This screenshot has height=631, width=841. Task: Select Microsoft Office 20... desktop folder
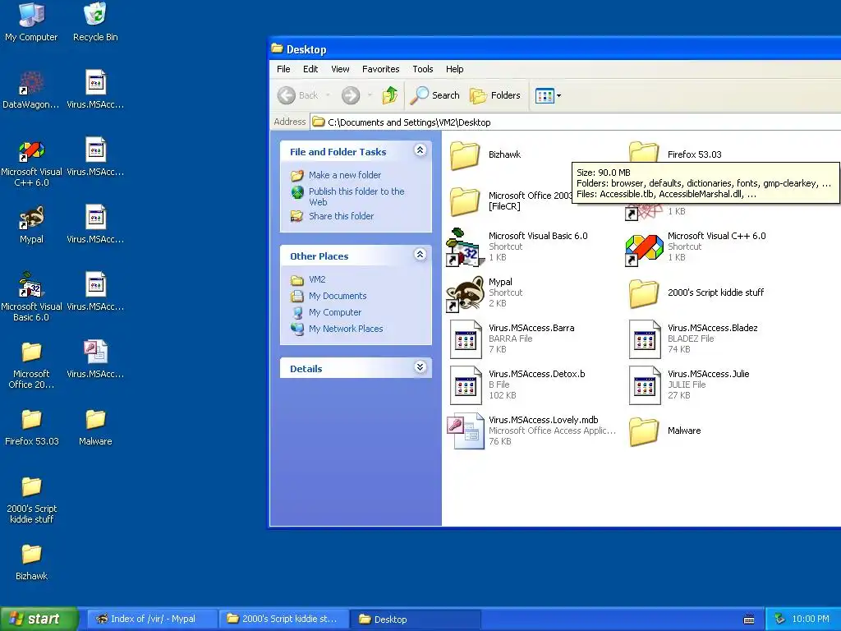click(x=31, y=365)
